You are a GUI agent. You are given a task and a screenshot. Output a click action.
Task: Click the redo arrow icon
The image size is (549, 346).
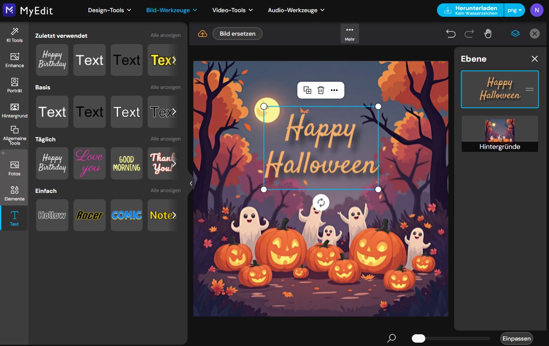[469, 34]
